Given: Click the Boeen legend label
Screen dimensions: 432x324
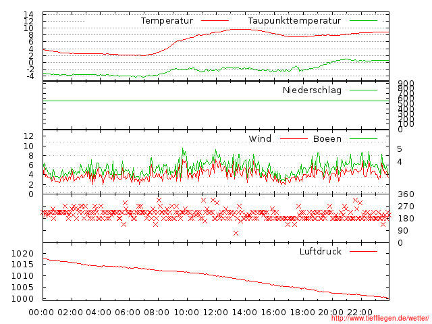Looking at the screenshot, I should [x=327, y=138].
